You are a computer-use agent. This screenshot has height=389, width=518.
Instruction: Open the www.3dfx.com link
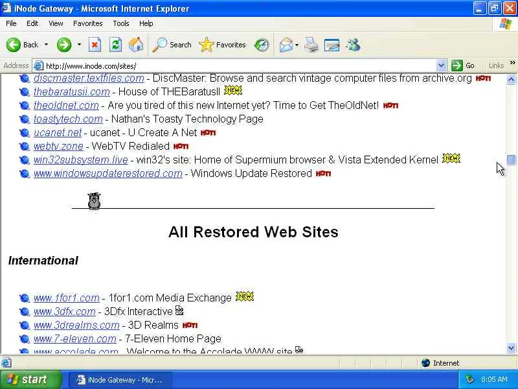(64, 312)
